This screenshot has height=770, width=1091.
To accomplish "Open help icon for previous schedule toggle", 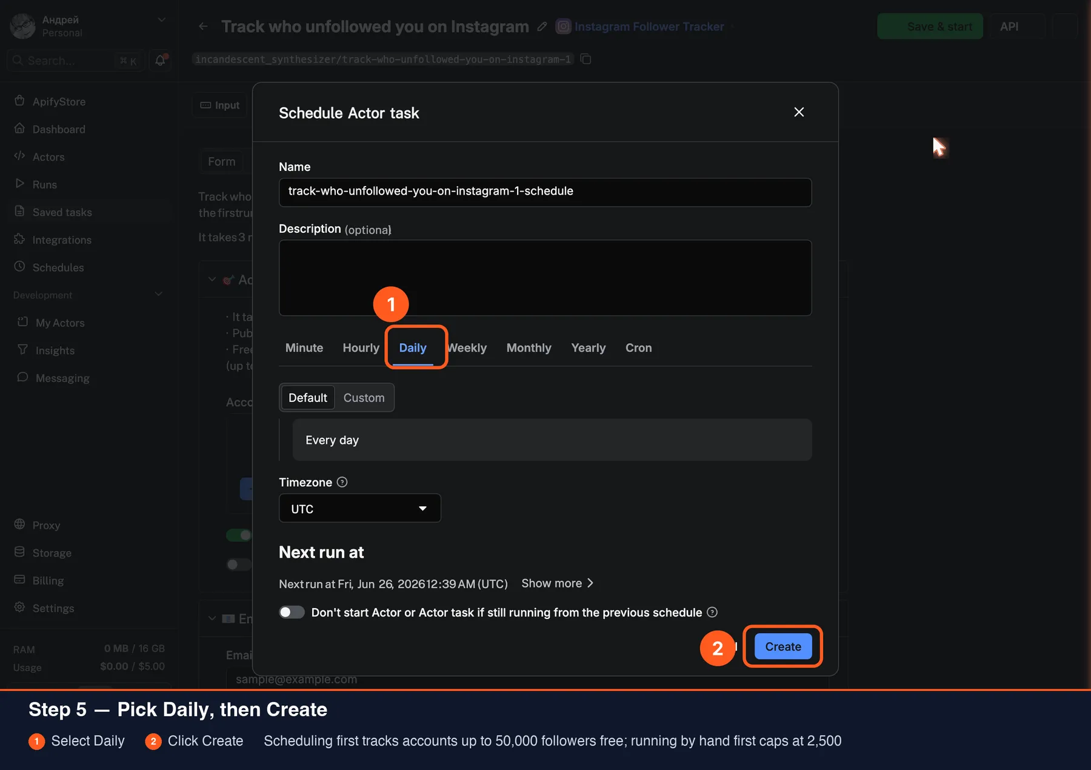I will tap(712, 612).
